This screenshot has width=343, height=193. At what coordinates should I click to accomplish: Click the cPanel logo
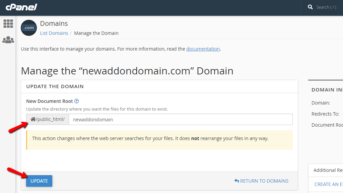coord(21,7)
